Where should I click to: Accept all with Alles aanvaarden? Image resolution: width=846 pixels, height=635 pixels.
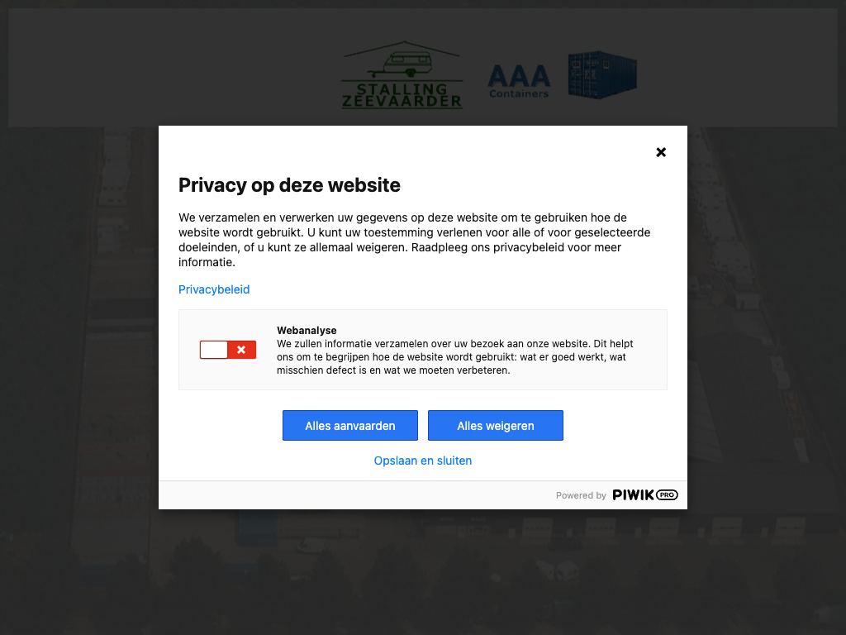(x=350, y=426)
